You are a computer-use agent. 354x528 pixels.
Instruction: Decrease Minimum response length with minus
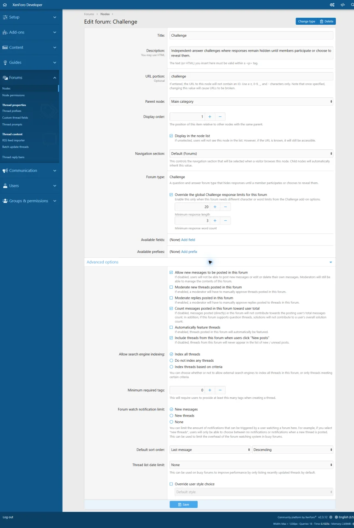(225, 207)
